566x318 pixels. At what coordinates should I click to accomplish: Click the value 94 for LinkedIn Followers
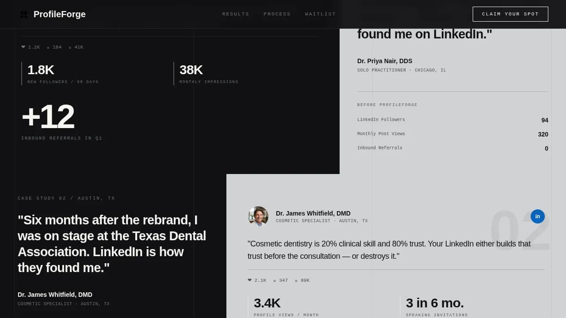click(545, 120)
